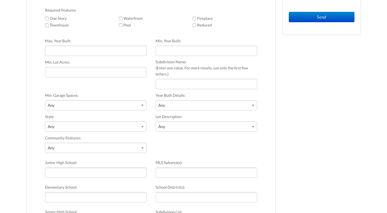Enable the Townhouse feature checkbox
The width and height of the screenshot is (387, 213).
pyautogui.click(x=47, y=25)
